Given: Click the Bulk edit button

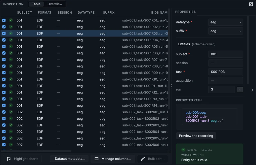Looking at the screenshot, I should [153, 159].
